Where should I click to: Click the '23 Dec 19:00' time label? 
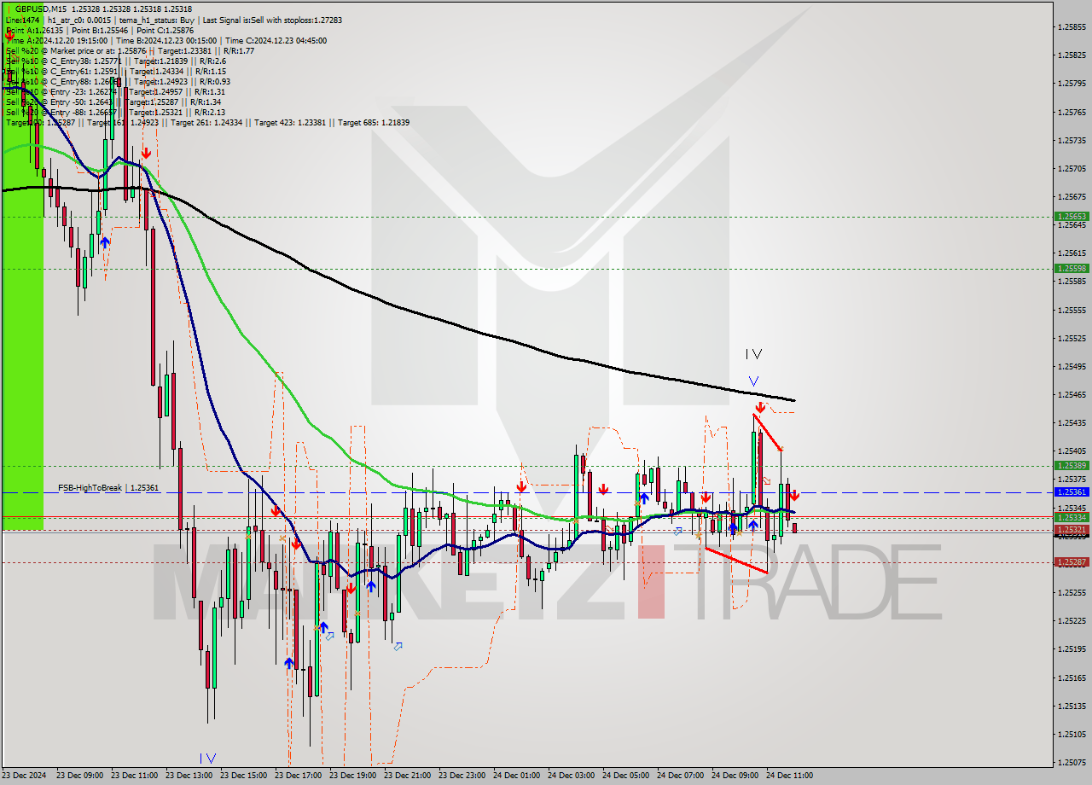tap(352, 776)
